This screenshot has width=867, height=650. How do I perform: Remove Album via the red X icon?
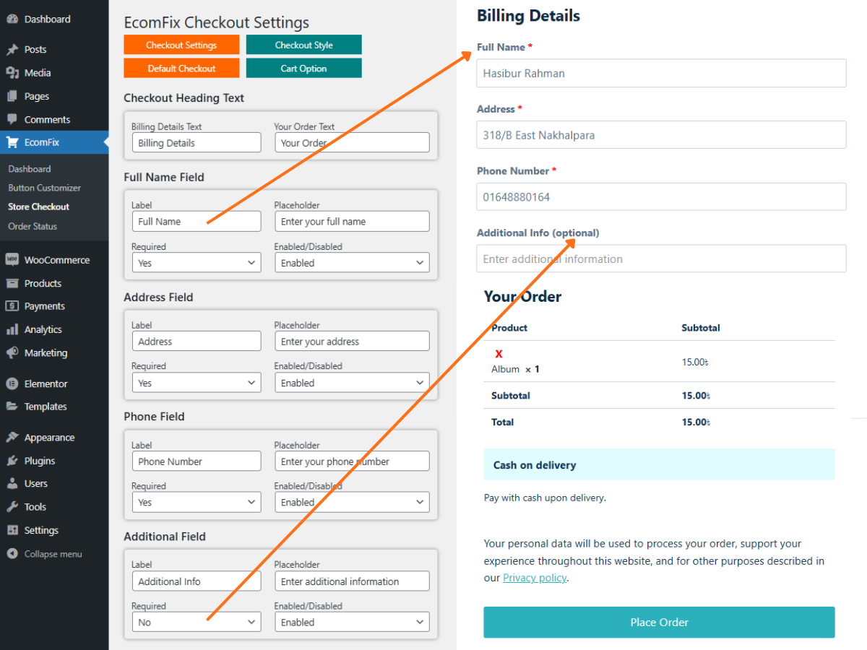[499, 354]
